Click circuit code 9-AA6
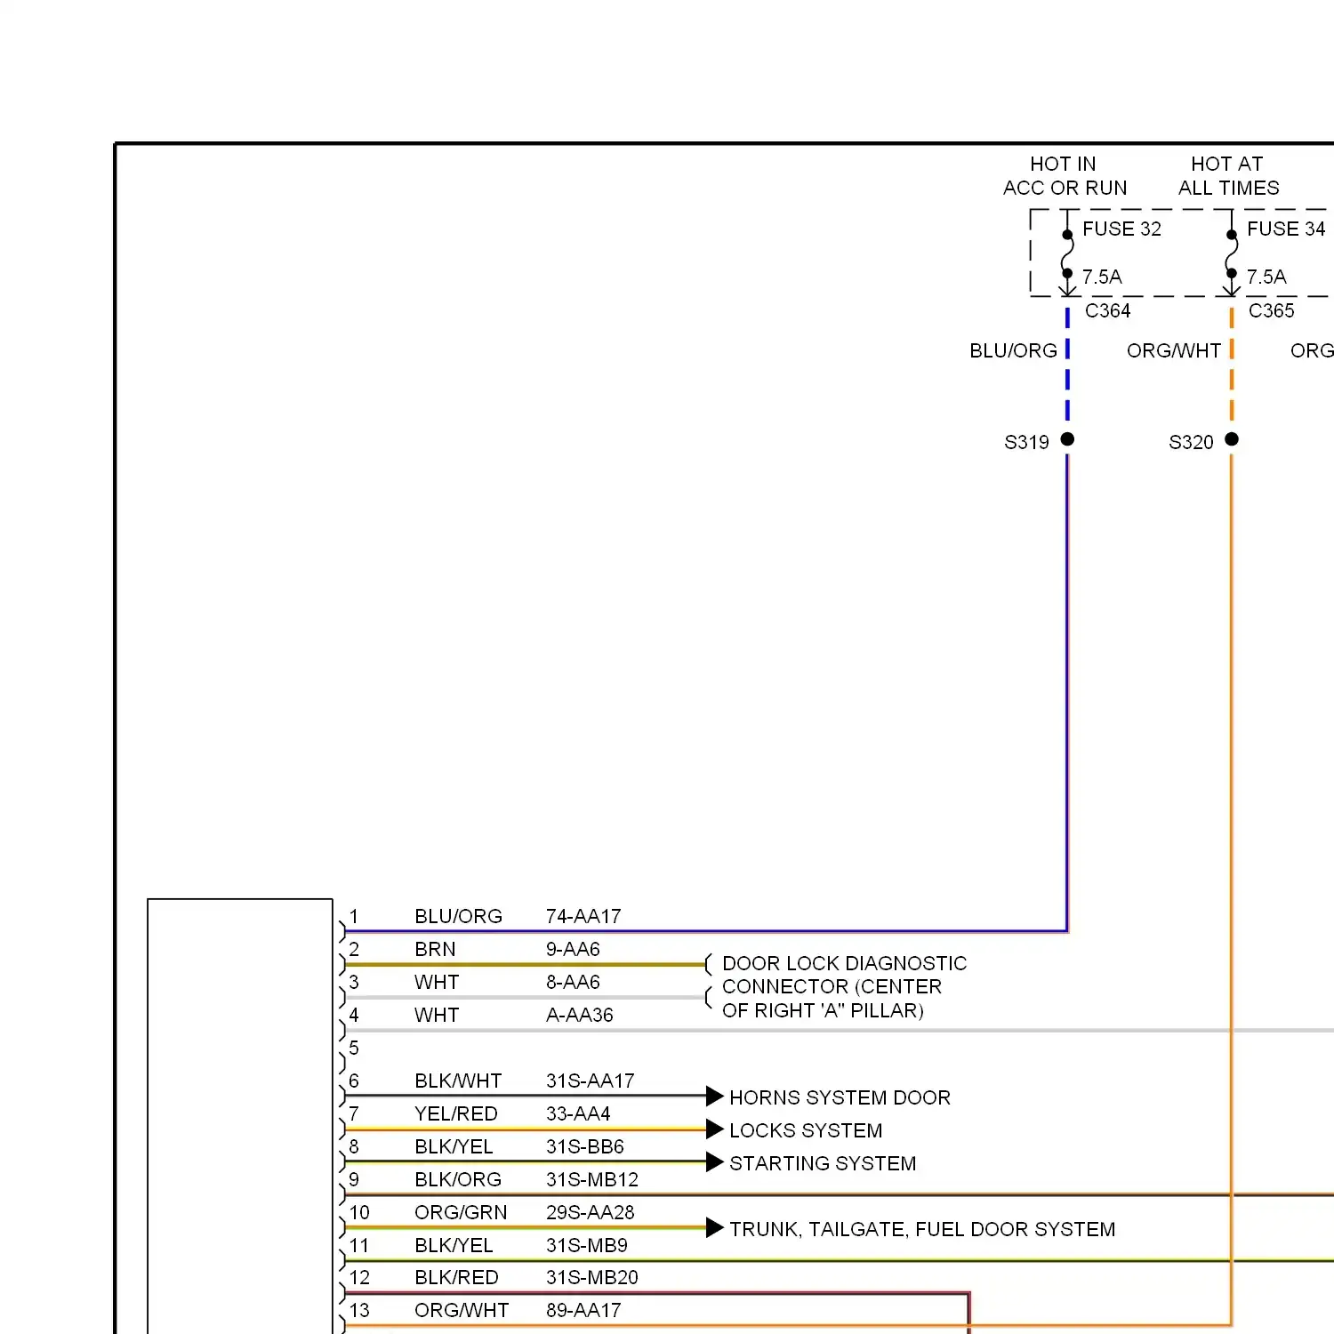This screenshot has width=1334, height=1334. [x=573, y=949]
